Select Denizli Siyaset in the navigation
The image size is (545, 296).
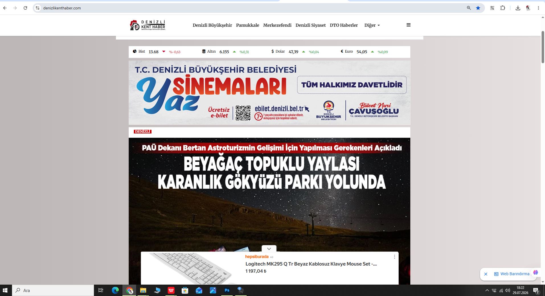tap(311, 25)
